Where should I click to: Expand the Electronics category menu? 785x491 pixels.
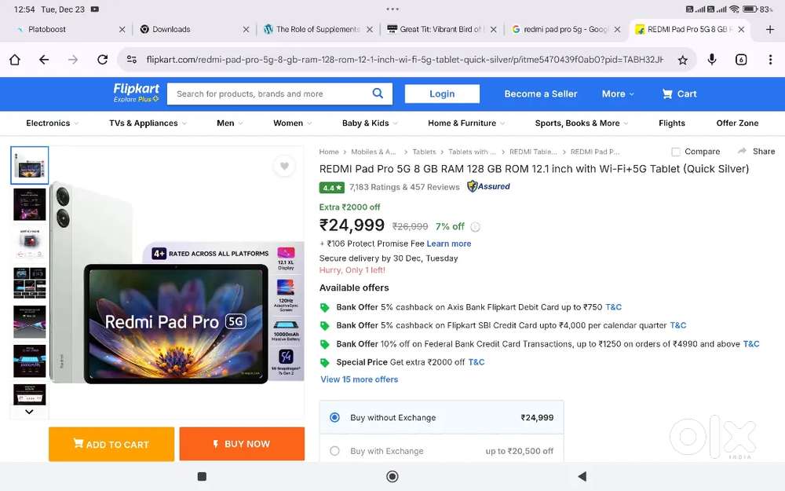coord(53,123)
